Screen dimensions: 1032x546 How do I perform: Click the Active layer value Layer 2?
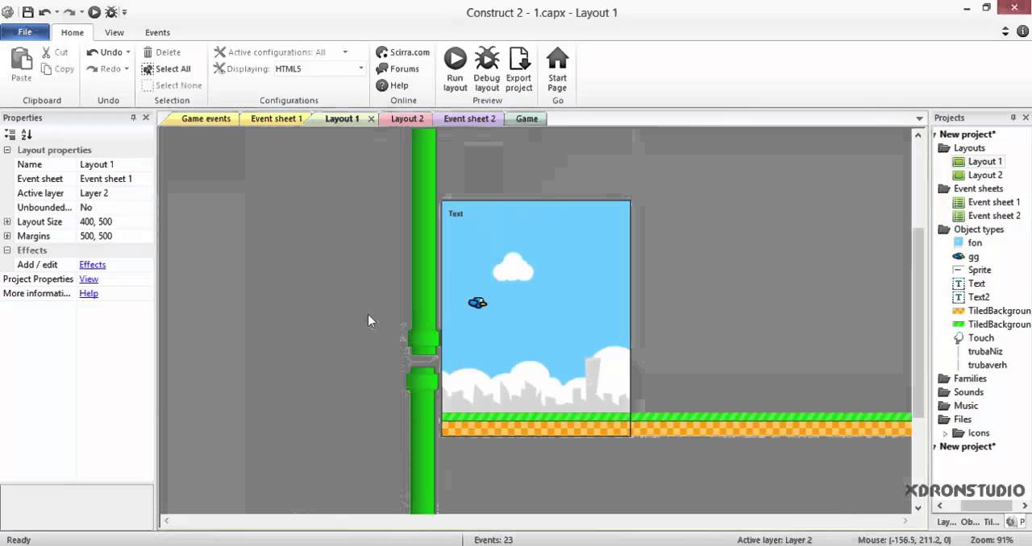115,193
